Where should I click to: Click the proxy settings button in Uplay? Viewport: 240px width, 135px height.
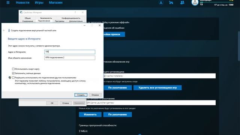click(114, 34)
